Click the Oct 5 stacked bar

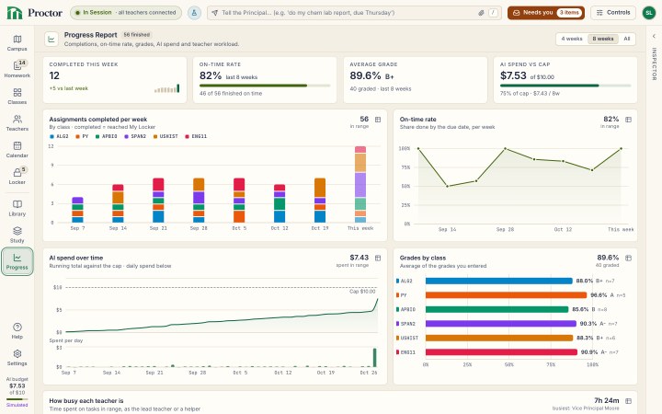pyautogui.click(x=239, y=201)
